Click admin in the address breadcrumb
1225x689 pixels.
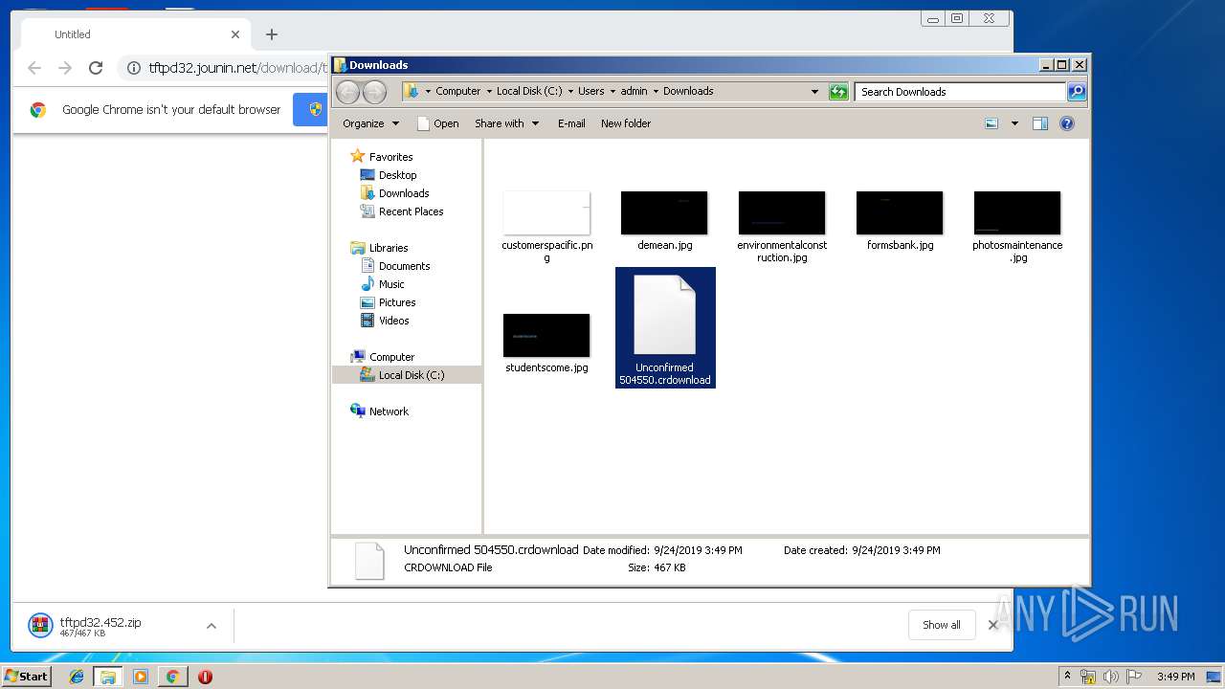(x=634, y=91)
